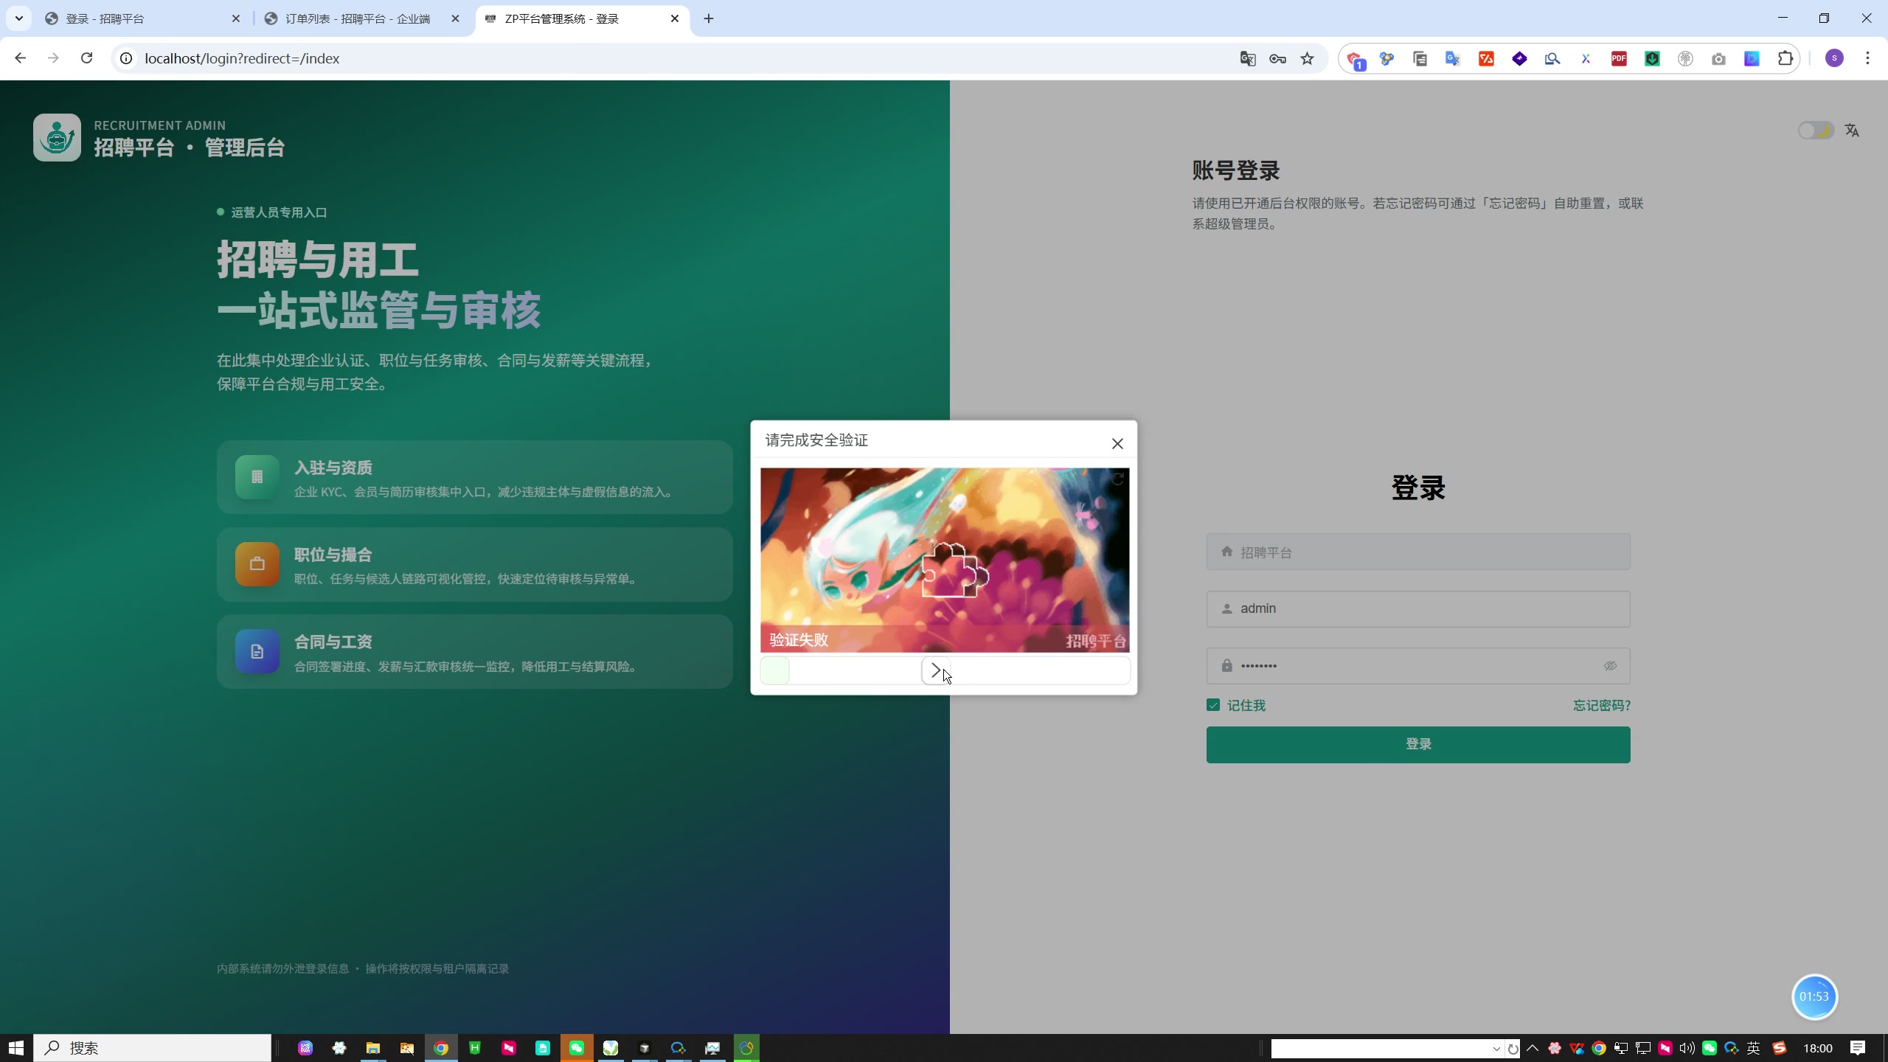Click the 合同与工资 document icon
This screenshot has height=1062, width=1888.
(x=257, y=651)
